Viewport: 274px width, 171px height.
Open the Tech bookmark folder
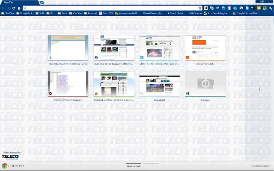[x=63, y=13]
